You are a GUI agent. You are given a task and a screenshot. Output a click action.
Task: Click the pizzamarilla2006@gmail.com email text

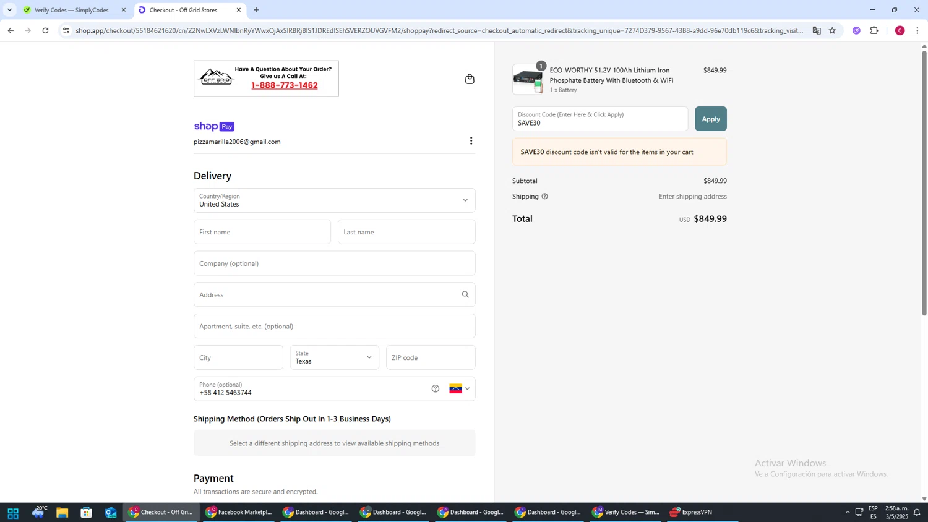pyautogui.click(x=237, y=142)
